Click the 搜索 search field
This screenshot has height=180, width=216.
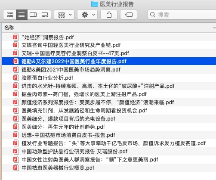point(182,15)
